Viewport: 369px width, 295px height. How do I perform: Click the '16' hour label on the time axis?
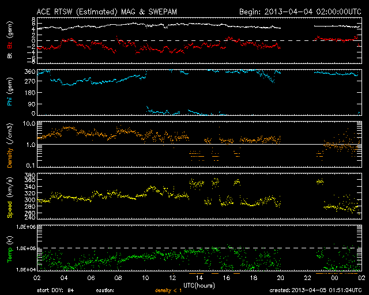pyautogui.click(x=227, y=278)
